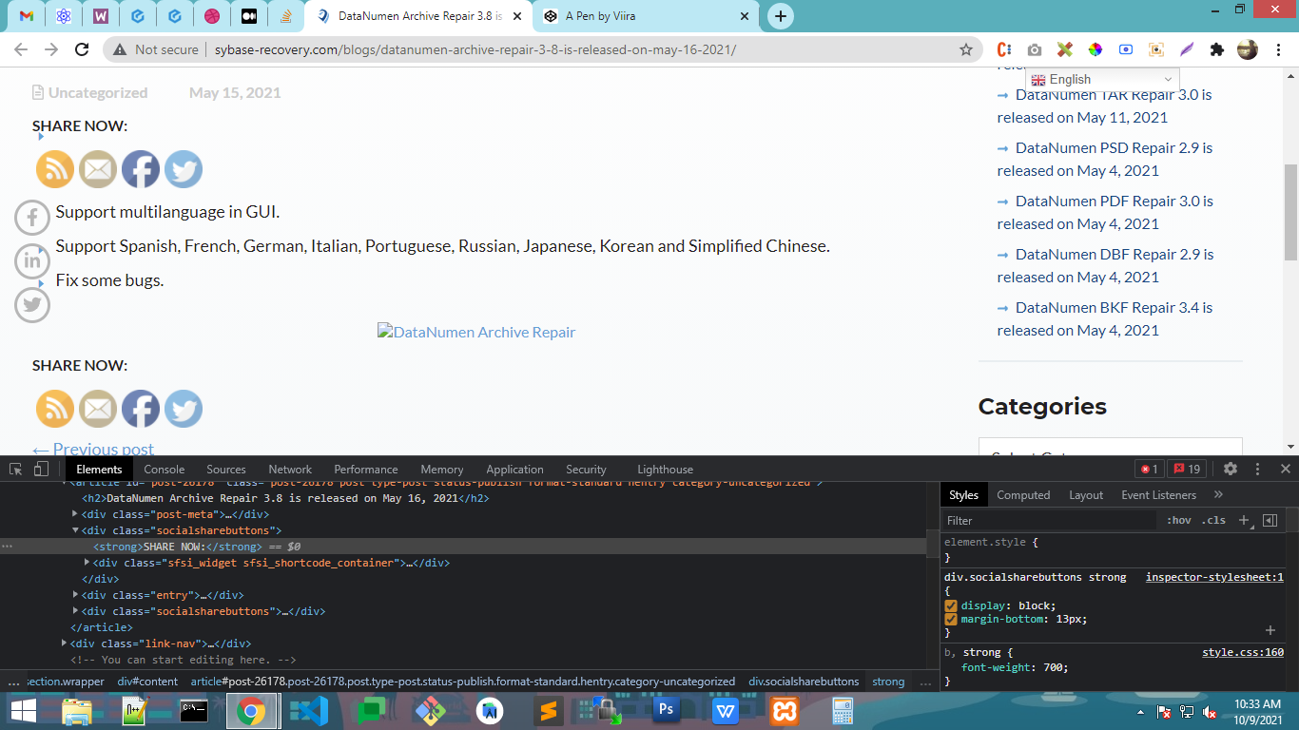The height and width of the screenshot is (730, 1299).
Task: Switch to the Sources tab
Action: coord(226,469)
